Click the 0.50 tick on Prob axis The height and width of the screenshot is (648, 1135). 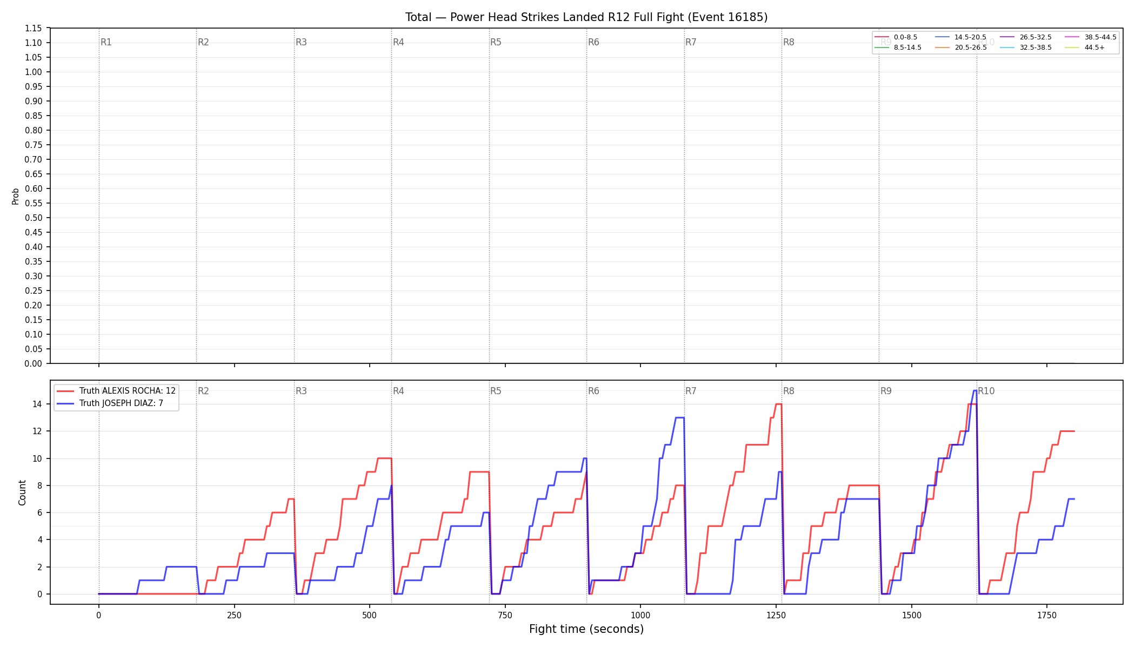coord(34,218)
